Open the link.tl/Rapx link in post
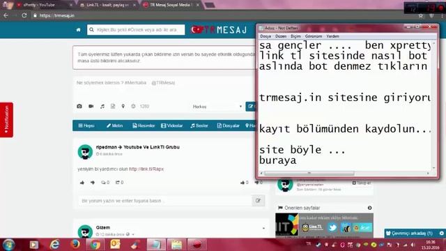The height and width of the screenshot is (251, 446). pyautogui.click(x=146, y=169)
